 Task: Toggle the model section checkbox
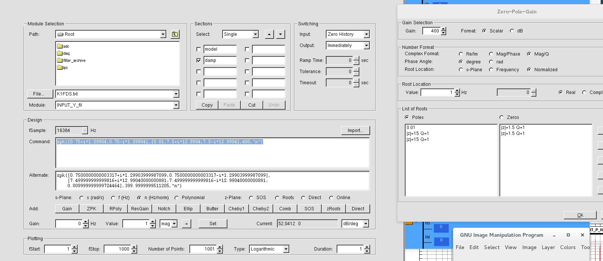[x=199, y=49]
